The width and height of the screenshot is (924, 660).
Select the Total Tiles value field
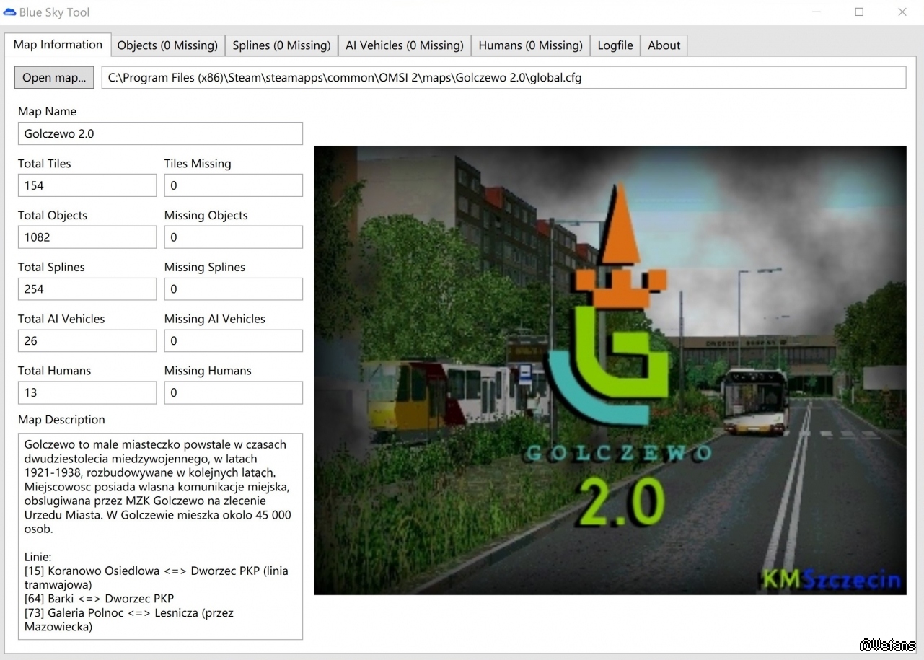click(x=87, y=185)
